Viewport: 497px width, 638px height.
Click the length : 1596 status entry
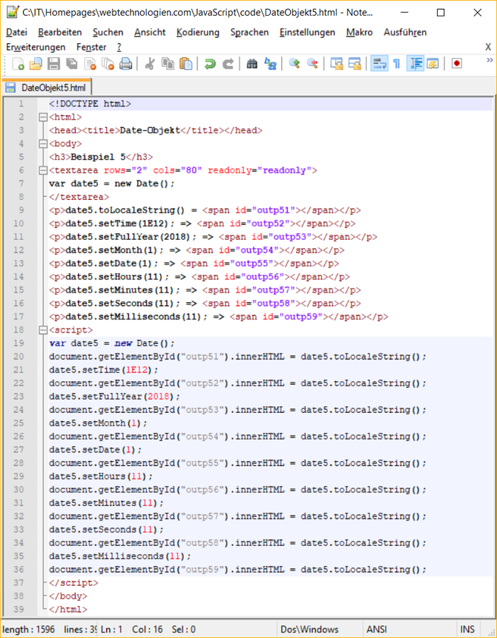click(x=28, y=629)
